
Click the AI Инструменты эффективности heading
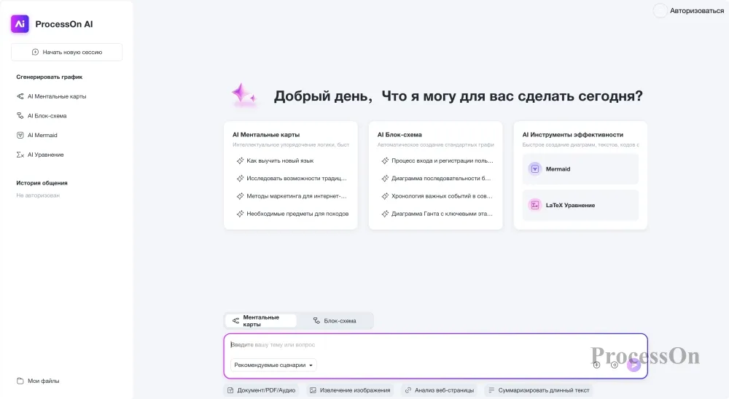coord(573,134)
